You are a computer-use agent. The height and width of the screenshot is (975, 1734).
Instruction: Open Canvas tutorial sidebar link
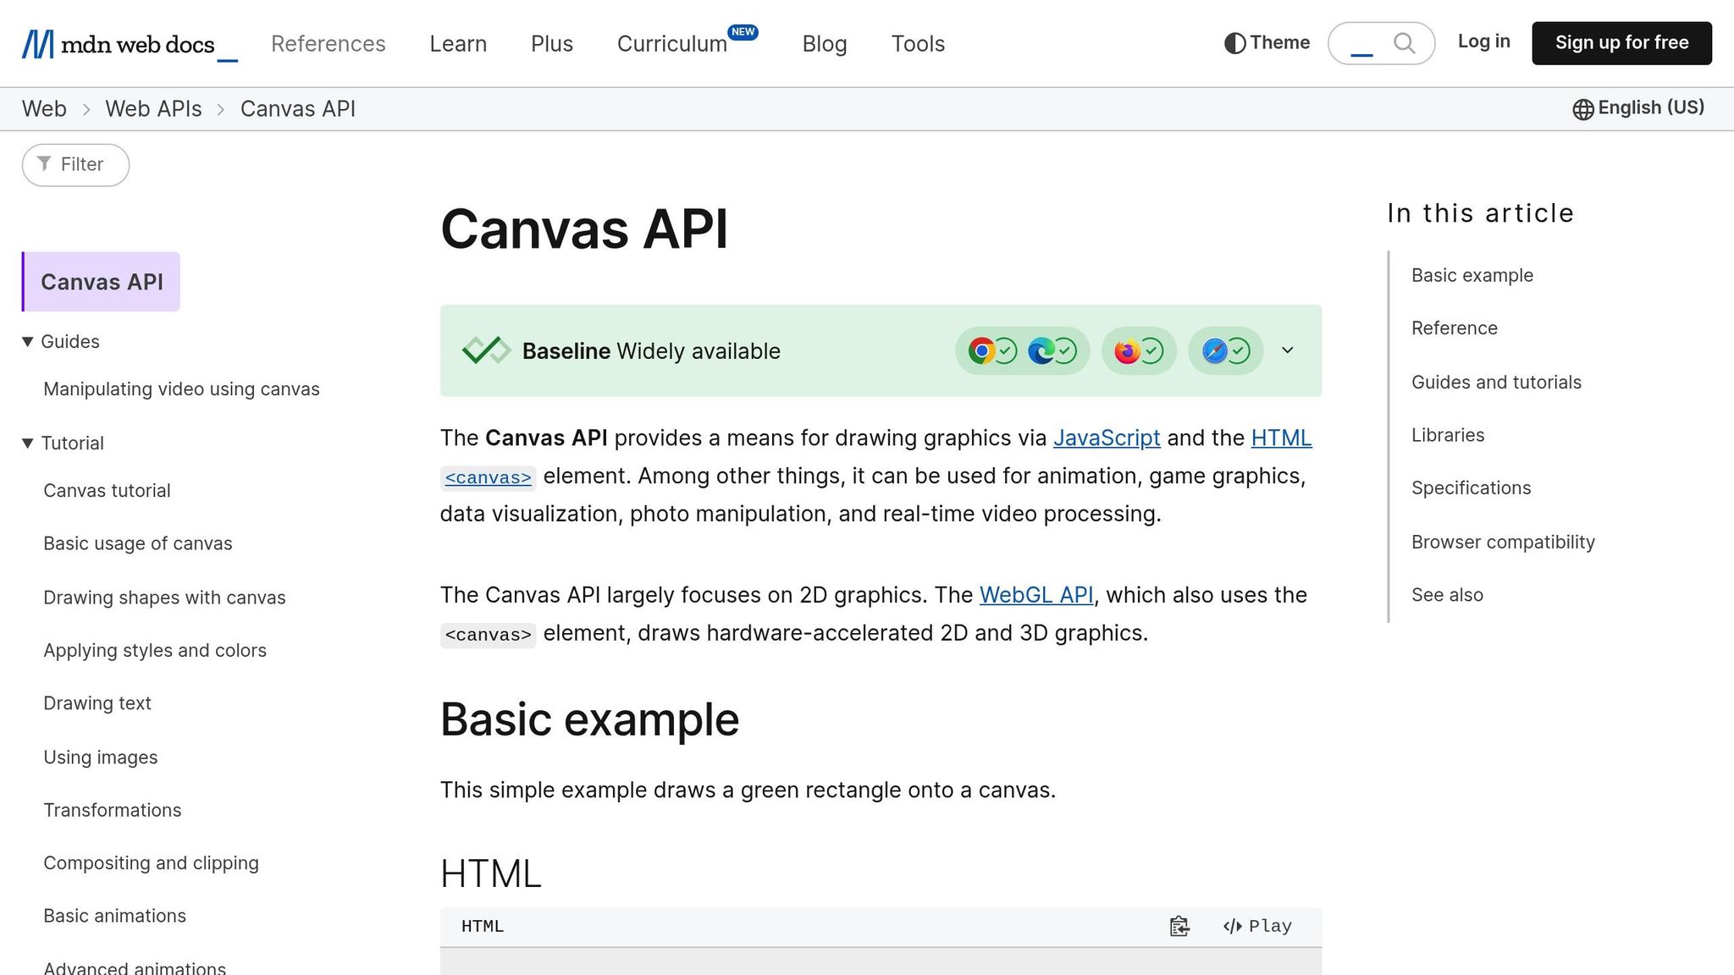point(107,491)
